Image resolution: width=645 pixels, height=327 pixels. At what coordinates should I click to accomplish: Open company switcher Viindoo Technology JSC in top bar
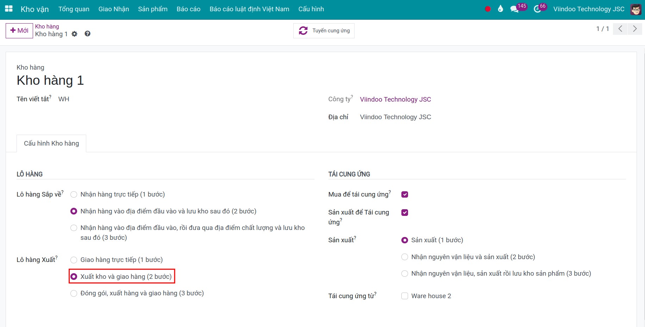[x=589, y=9]
